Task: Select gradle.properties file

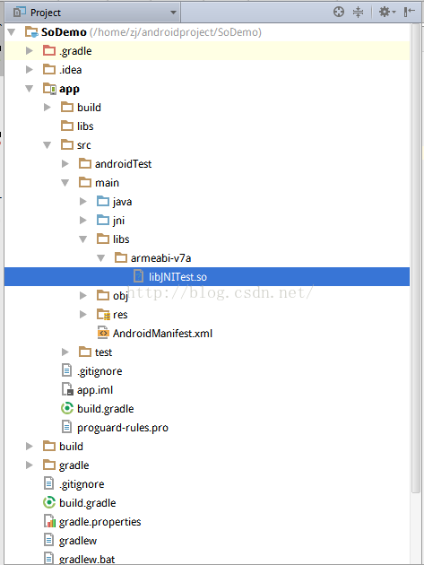Action: click(100, 522)
